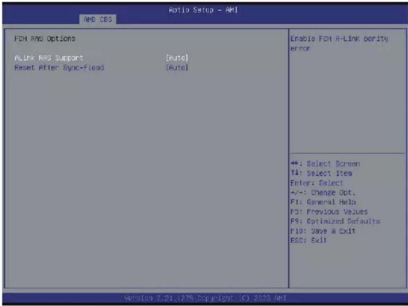Select the ALink RAS Support label
408x306 pixels.
49,58
